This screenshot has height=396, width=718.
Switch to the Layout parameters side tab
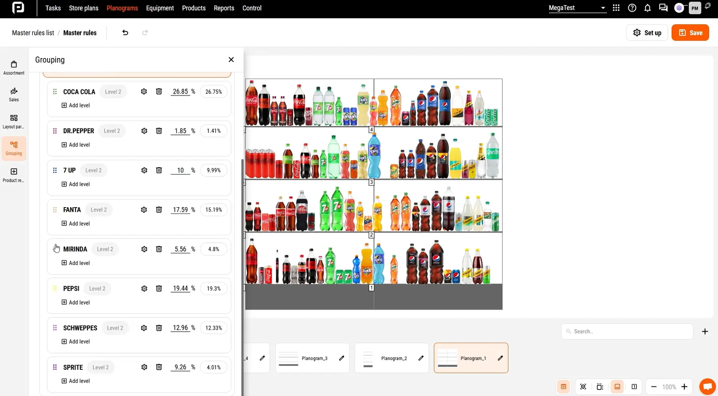(14, 121)
